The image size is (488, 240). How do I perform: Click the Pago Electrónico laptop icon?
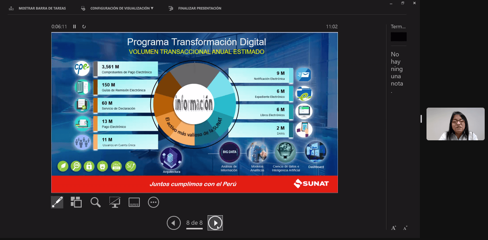82,124
